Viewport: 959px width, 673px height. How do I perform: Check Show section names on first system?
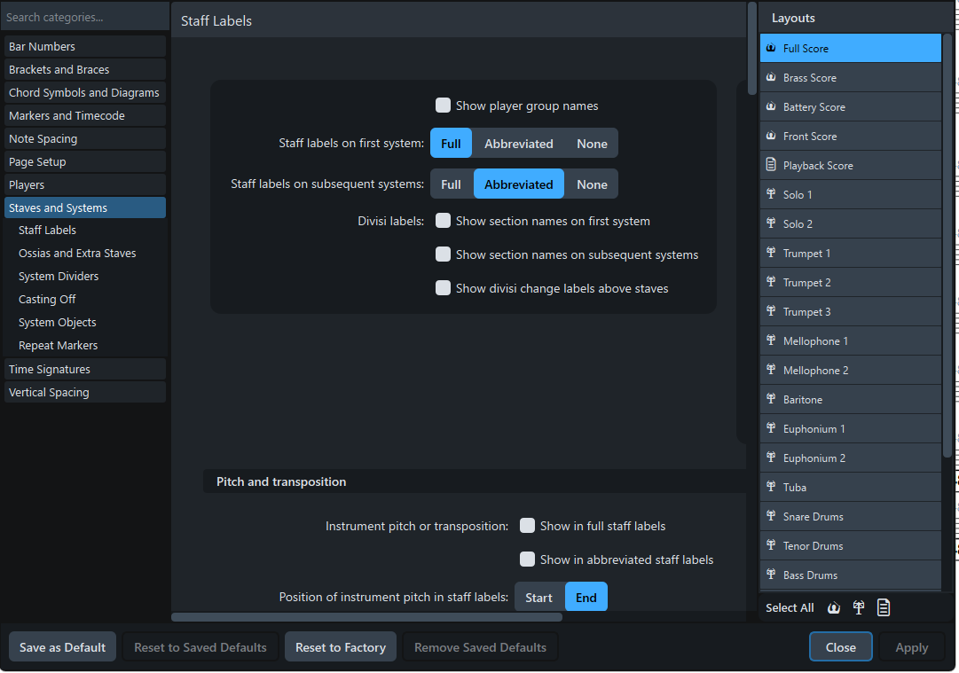pyautogui.click(x=443, y=220)
